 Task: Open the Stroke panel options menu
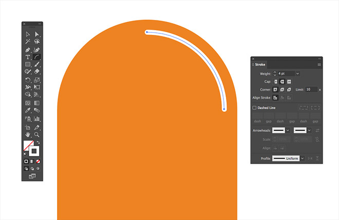point(319,65)
